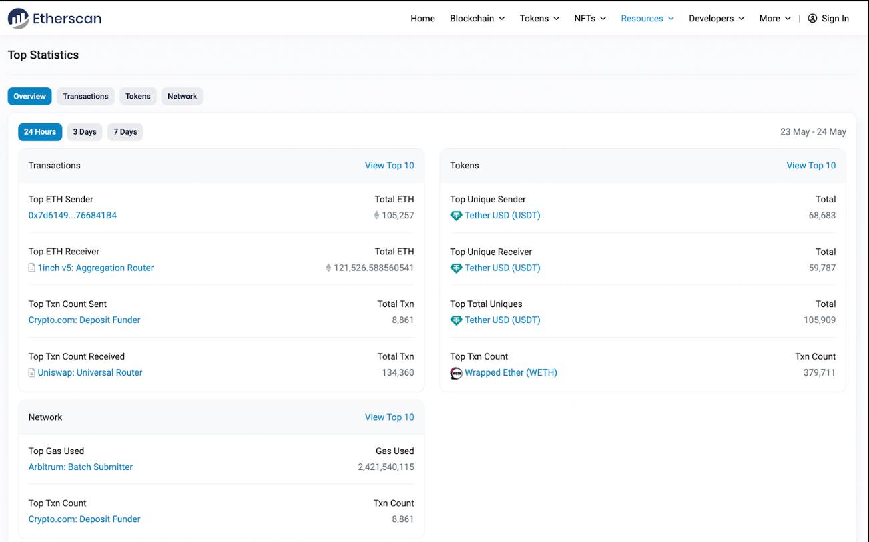The height and width of the screenshot is (542, 869).
Task: Open Tether USD link under Top Unique Sender
Action: (503, 216)
